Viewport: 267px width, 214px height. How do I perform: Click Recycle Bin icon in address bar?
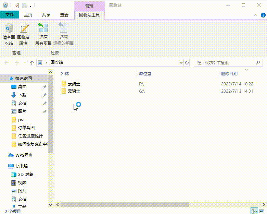point(40,63)
